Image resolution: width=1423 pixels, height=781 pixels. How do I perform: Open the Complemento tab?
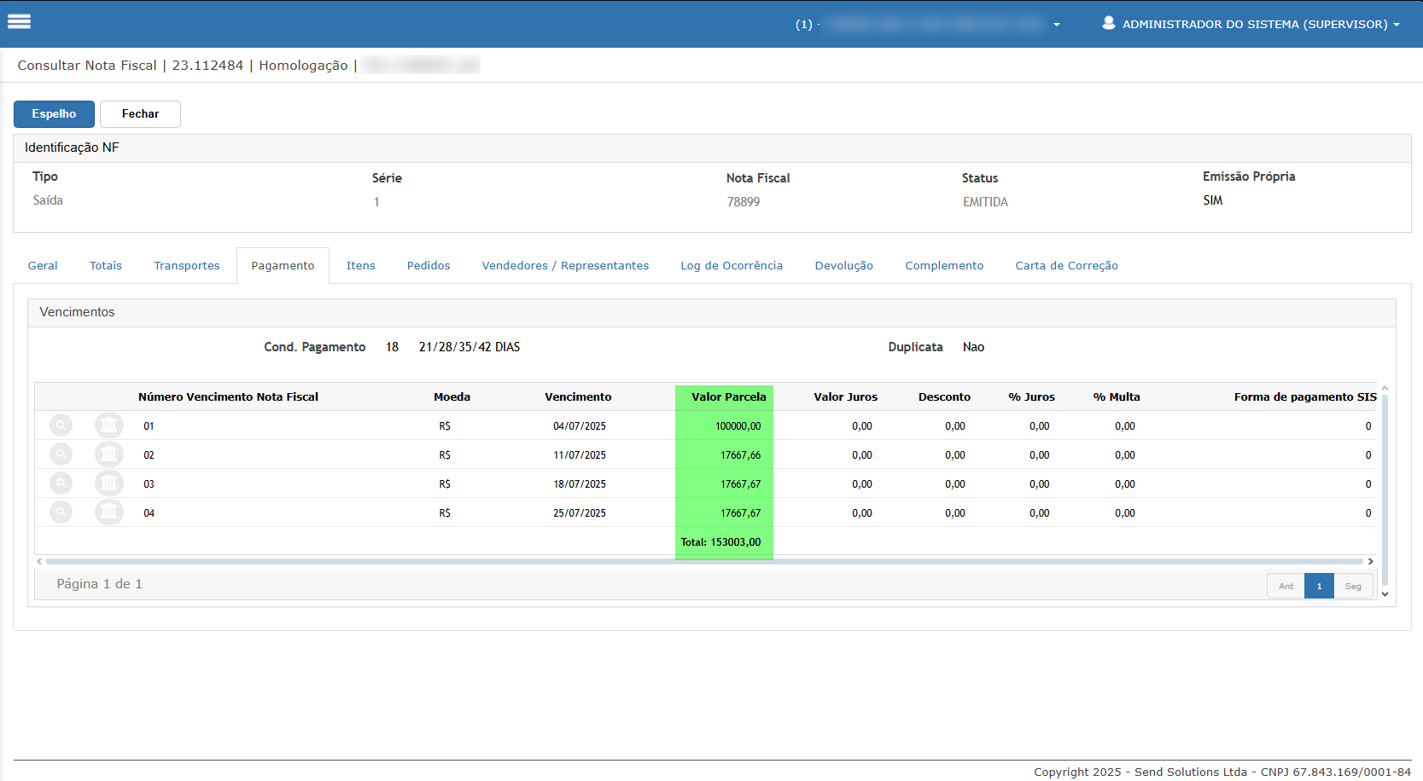point(944,265)
